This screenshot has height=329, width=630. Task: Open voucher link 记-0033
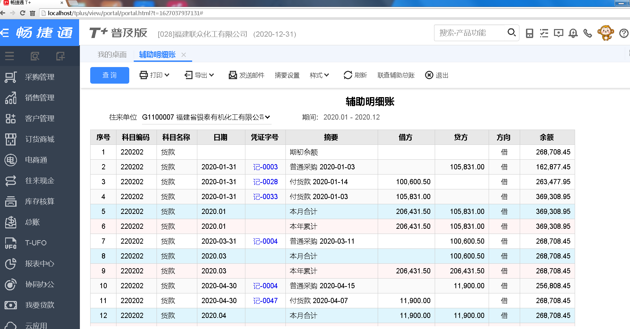265,197
